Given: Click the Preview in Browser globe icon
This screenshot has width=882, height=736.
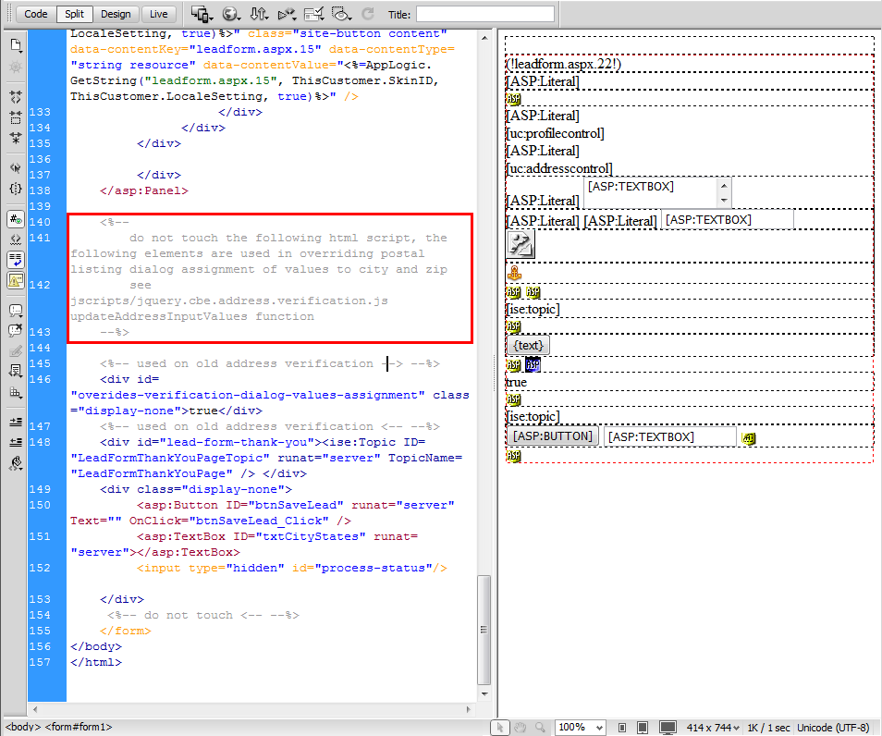Looking at the screenshot, I should point(231,14).
